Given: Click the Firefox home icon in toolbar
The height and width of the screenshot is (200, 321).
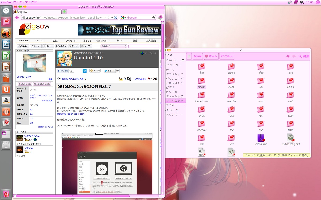Looking at the screenshot, I should click(x=160, y=18).
